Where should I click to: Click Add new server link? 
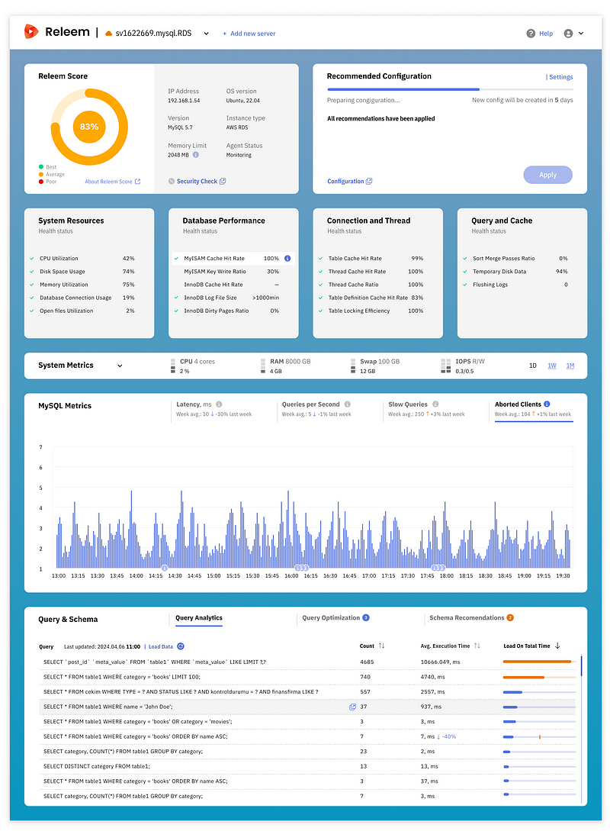(x=249, y=34)
